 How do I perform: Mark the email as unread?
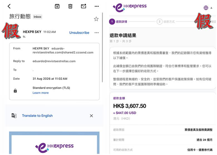coord(84,6)
